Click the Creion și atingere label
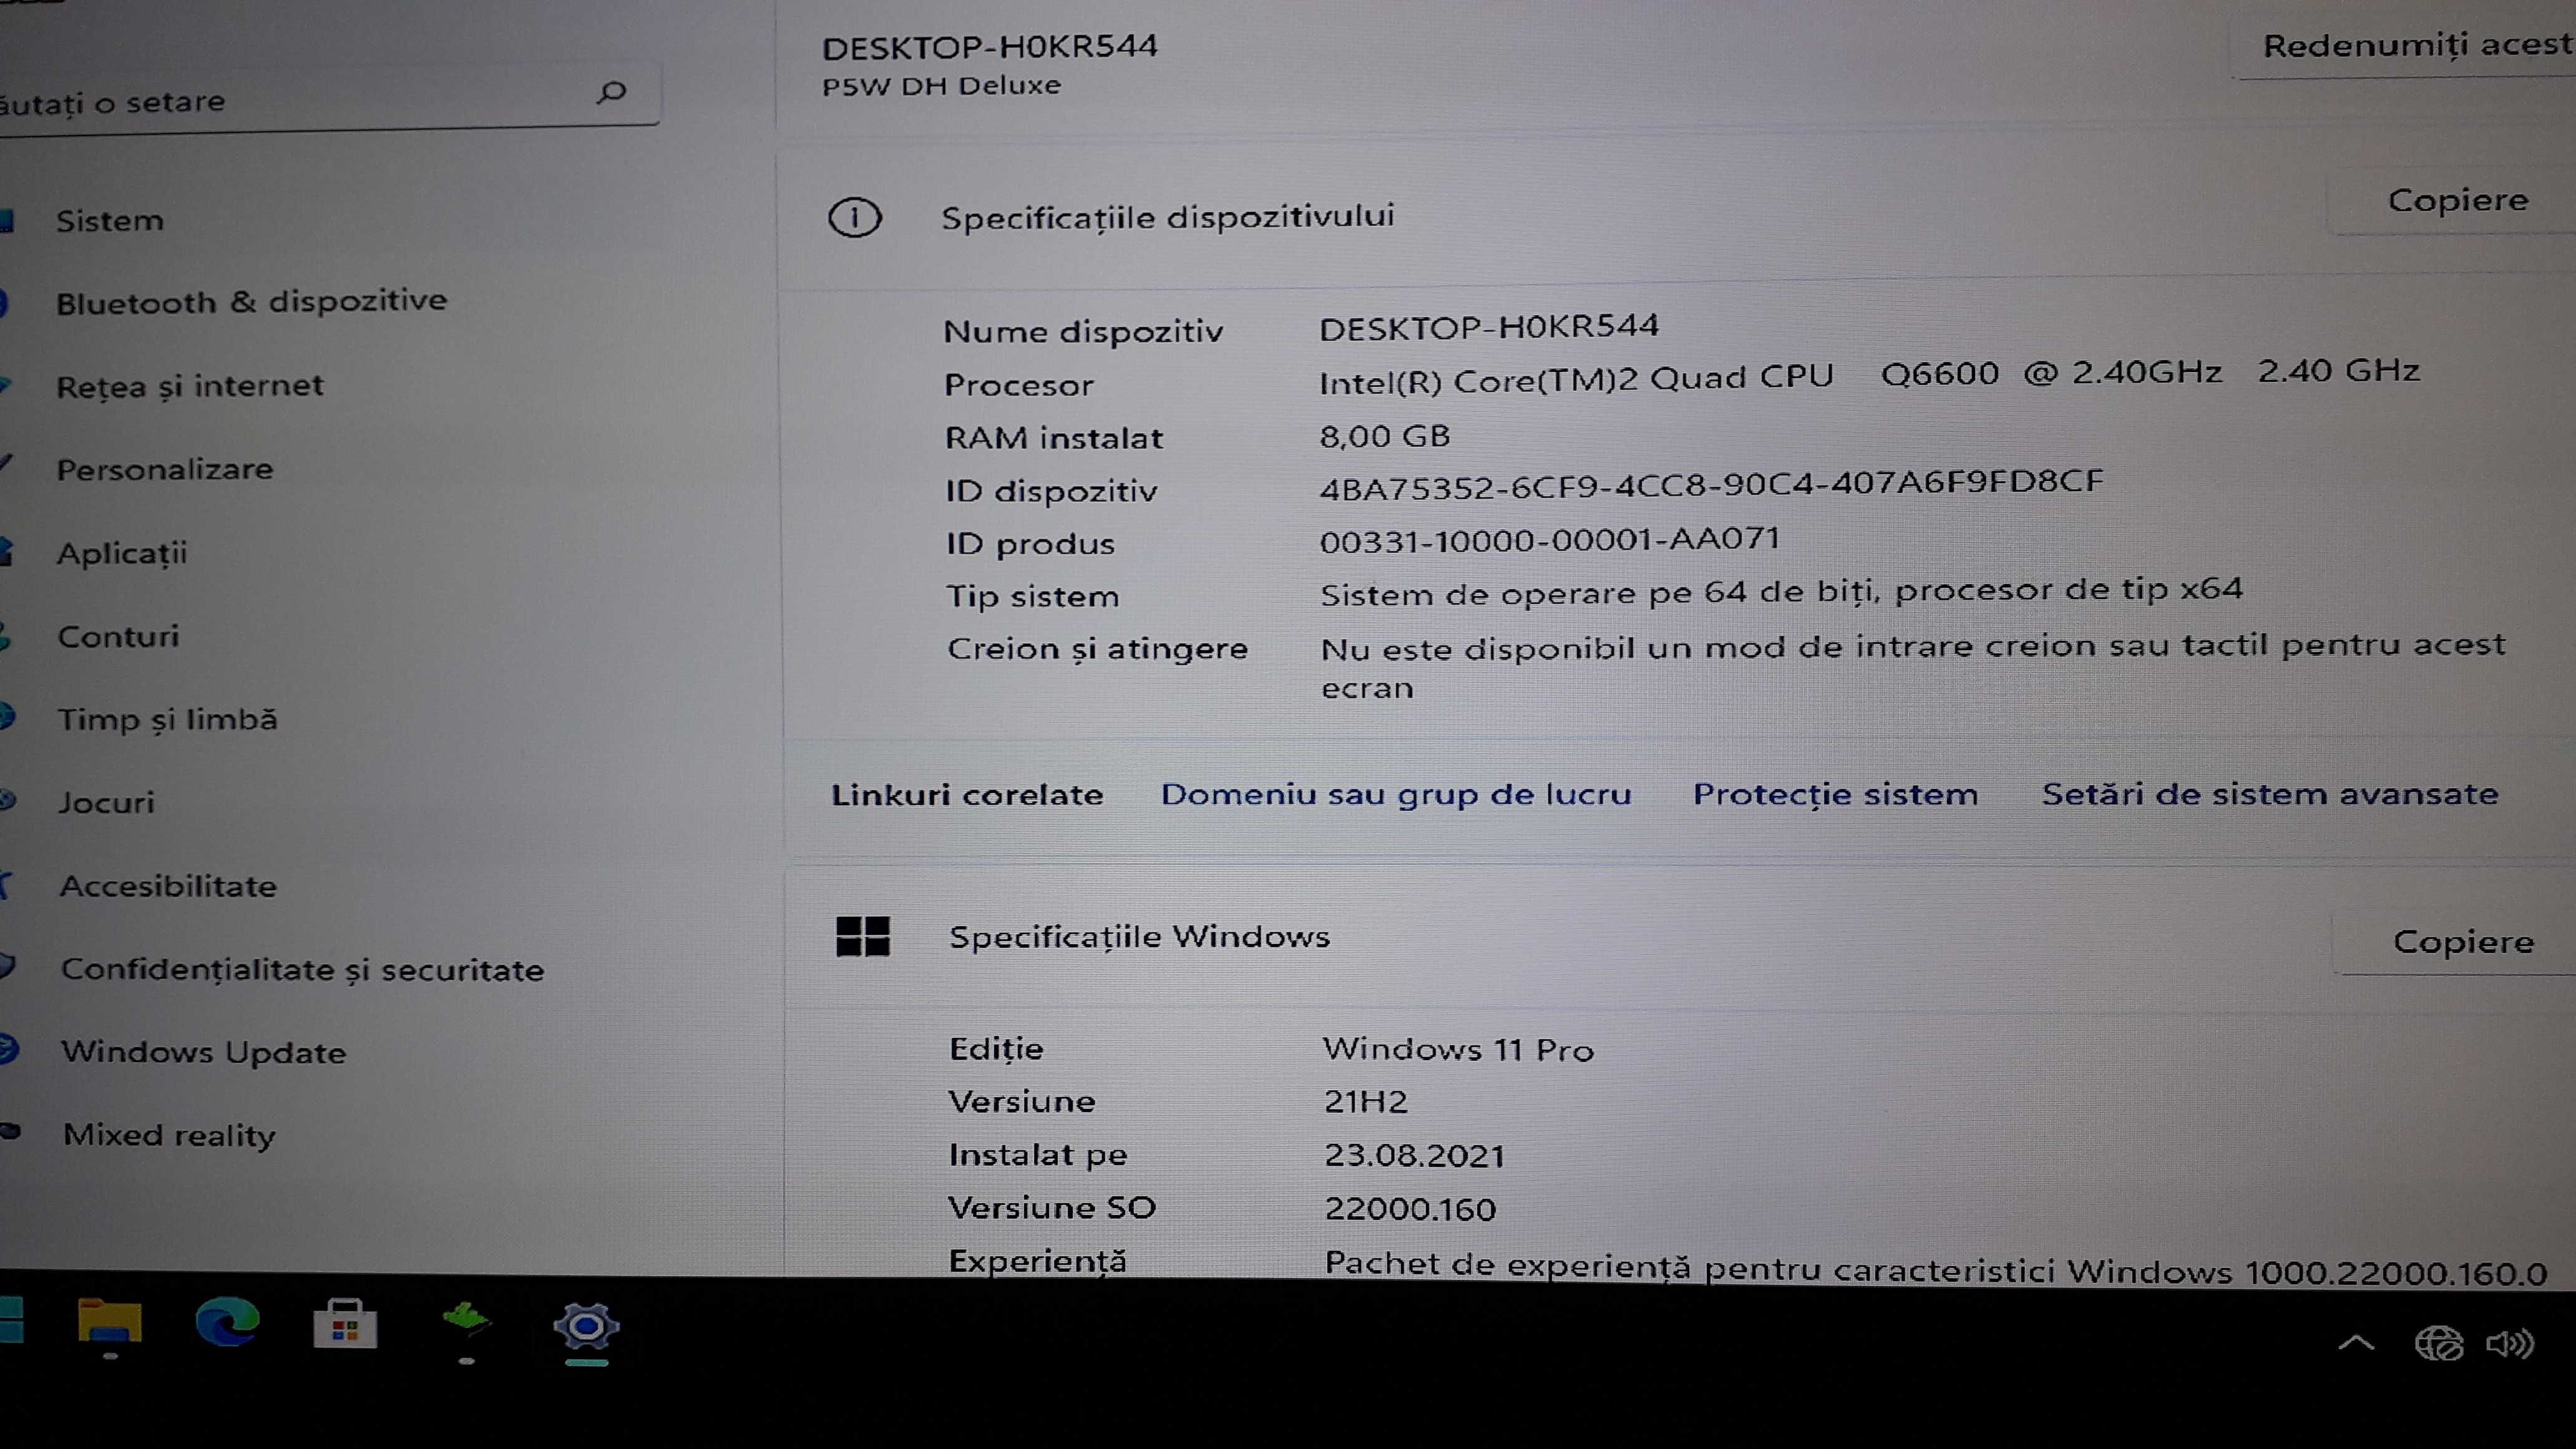 (1097, 649)
